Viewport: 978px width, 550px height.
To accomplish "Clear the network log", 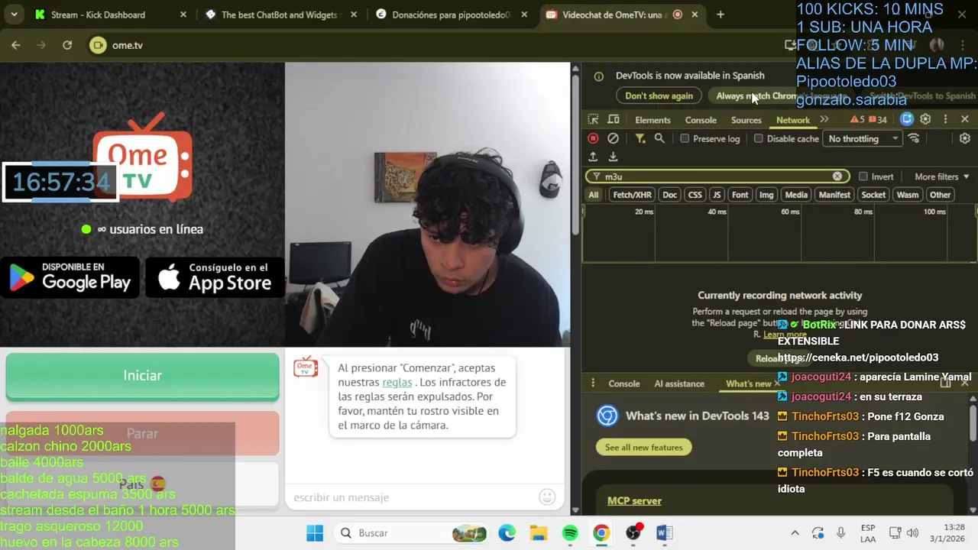I will click(x=613, y=138).
